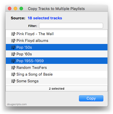Open the dougscripts.com link
The height and width of the screenshot is (114, 113).
pyautogui.click(x=17, y=104)
